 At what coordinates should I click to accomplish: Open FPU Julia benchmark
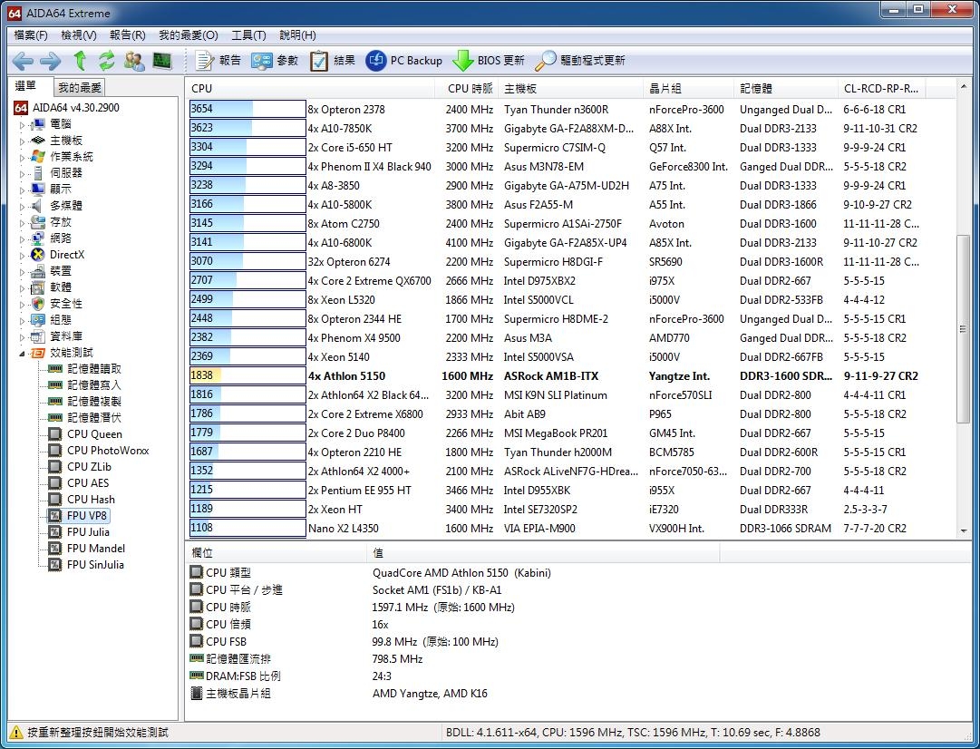click(x=88, y=532)
